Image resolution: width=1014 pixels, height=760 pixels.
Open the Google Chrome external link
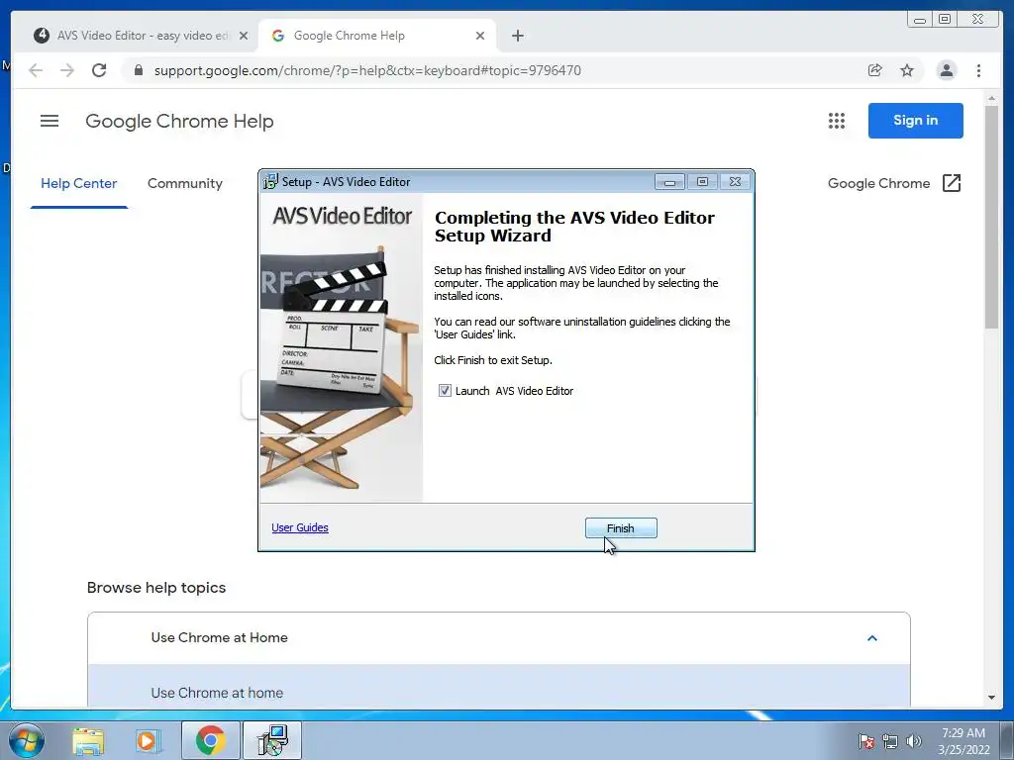coord(894,183)
